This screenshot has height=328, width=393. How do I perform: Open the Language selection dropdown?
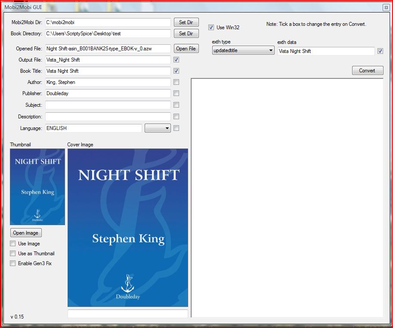[158, 128]
